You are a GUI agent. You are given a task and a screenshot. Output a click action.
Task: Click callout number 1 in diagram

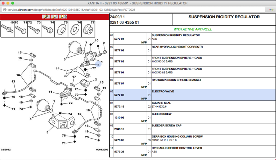click(x=102, y=62)
